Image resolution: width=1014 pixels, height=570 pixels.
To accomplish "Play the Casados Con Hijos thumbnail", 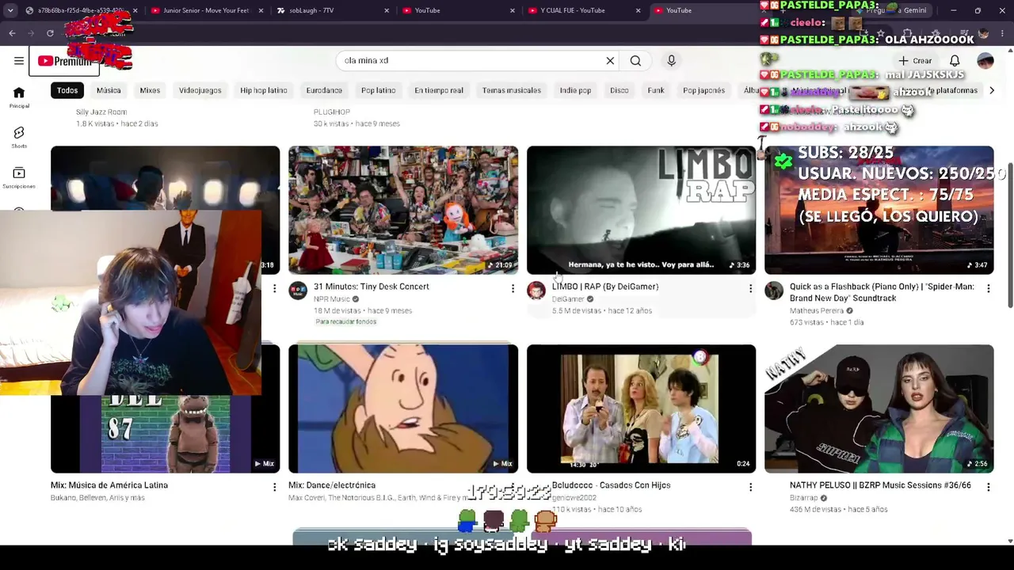I will click(642, 408).
